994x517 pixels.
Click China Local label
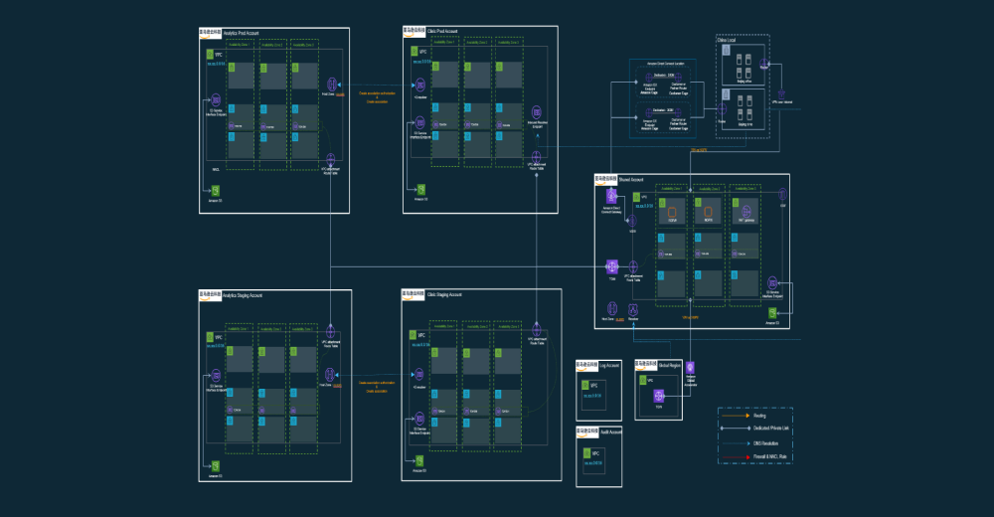[x=727, y=40]
